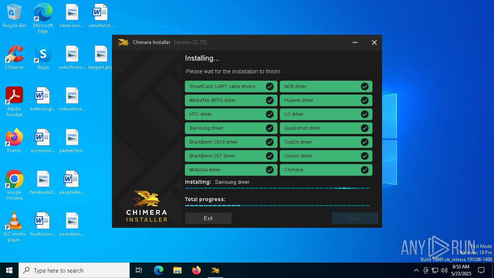
Task: Click the HTC driver checkmark
Action: (x=270, y=114)
